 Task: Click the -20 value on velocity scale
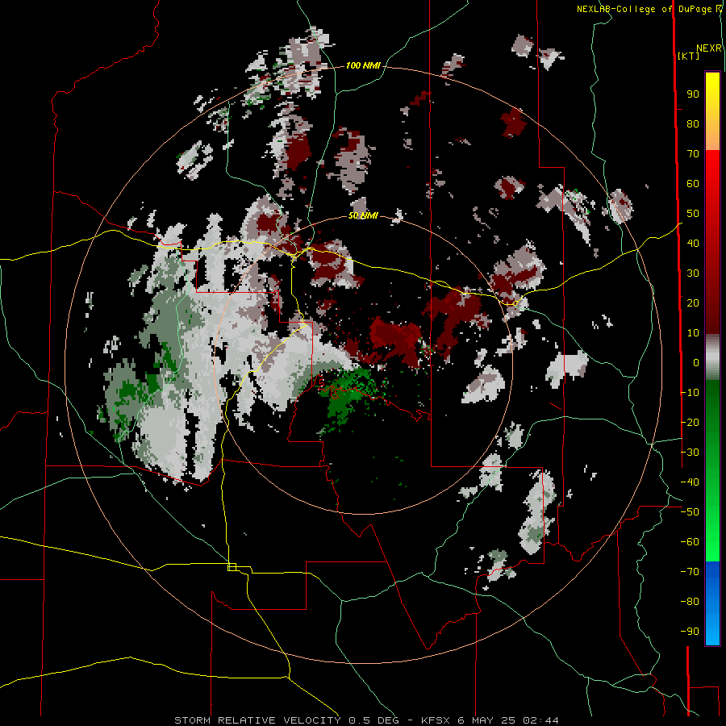690,423
